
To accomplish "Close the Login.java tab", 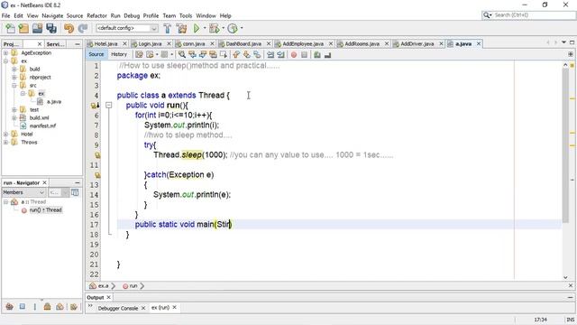I will click(169, 44).
